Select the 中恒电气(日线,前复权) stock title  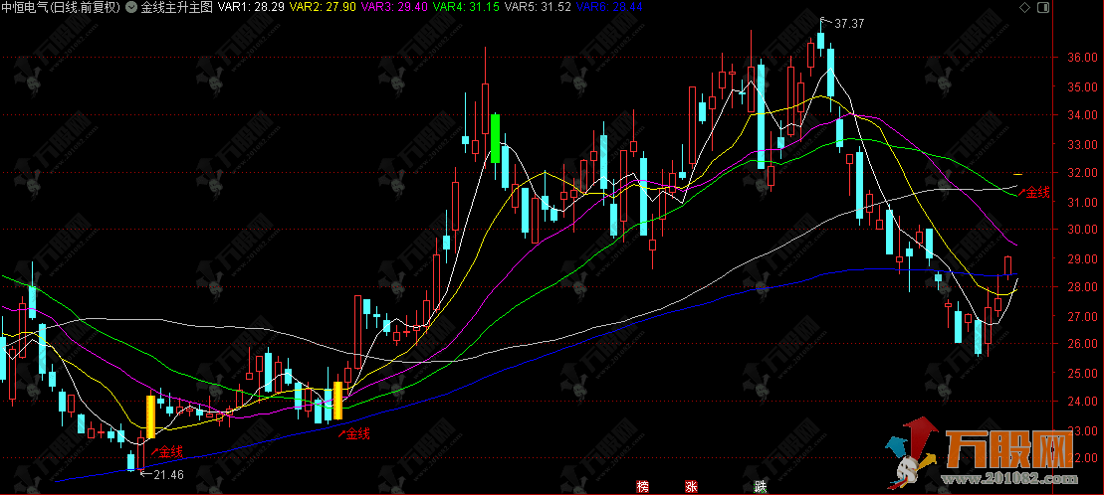62,8
